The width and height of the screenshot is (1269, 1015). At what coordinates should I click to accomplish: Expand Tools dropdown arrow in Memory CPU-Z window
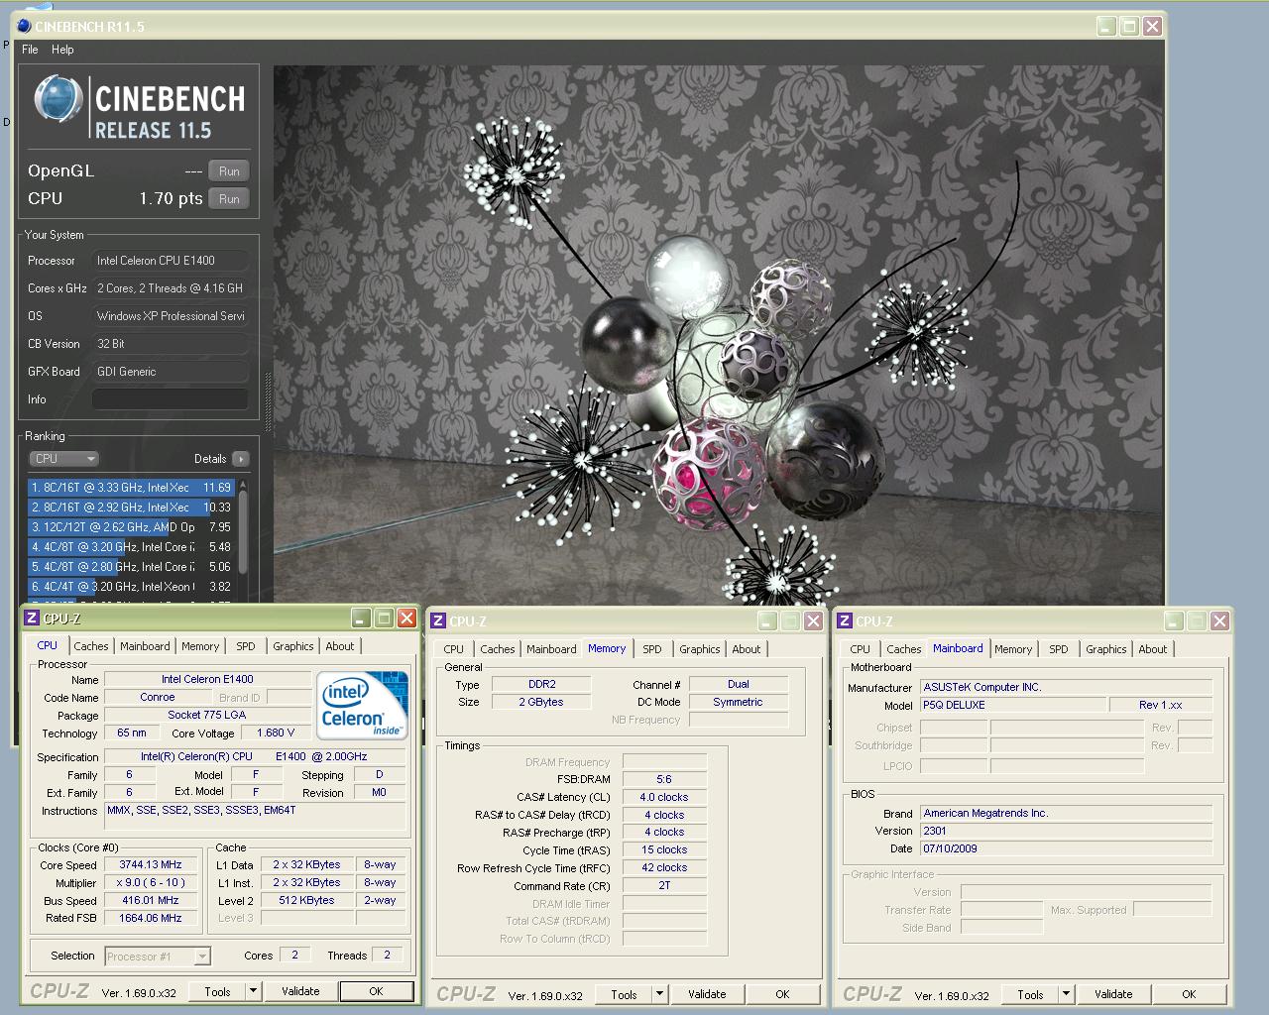(x=659, y=994)
